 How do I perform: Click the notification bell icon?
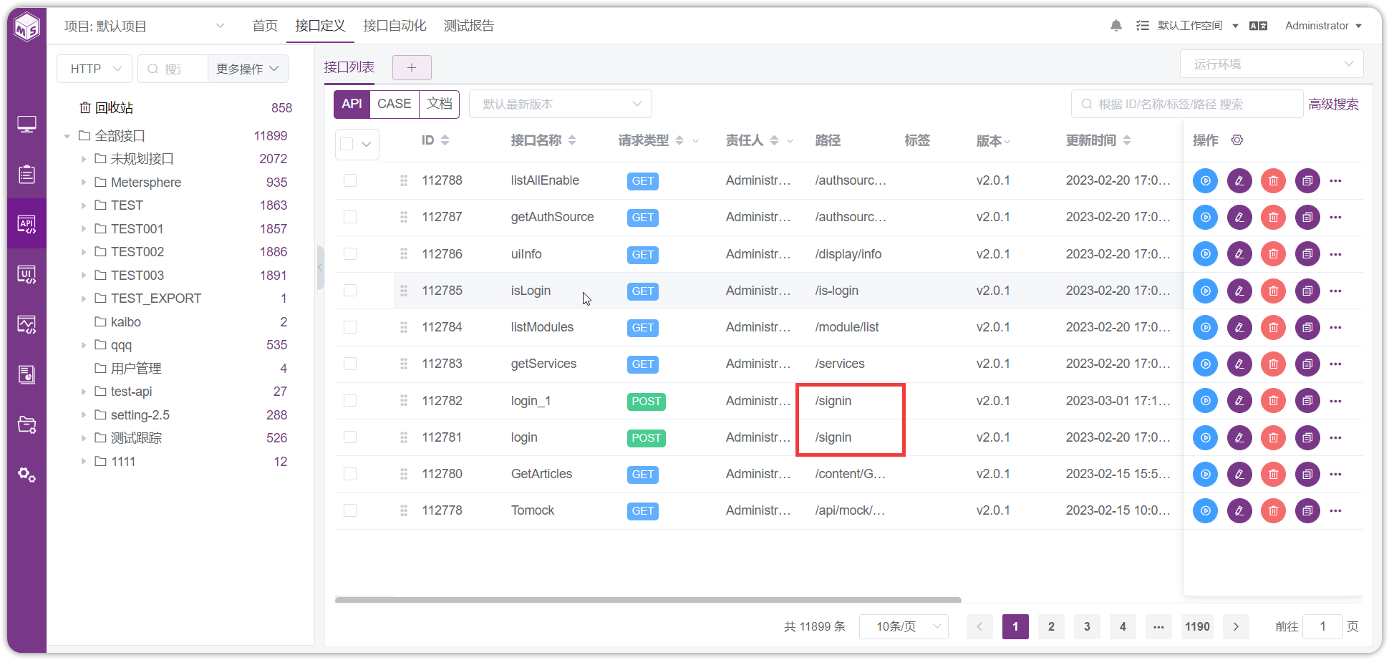tap(1116, 26)
